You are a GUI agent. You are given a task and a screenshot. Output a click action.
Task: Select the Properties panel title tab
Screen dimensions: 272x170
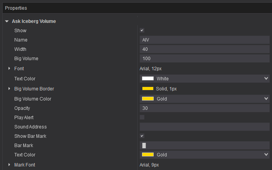pyautogui.click(x=16, y=8)
